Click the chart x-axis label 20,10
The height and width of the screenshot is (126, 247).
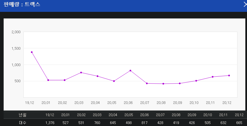point(194,103)
